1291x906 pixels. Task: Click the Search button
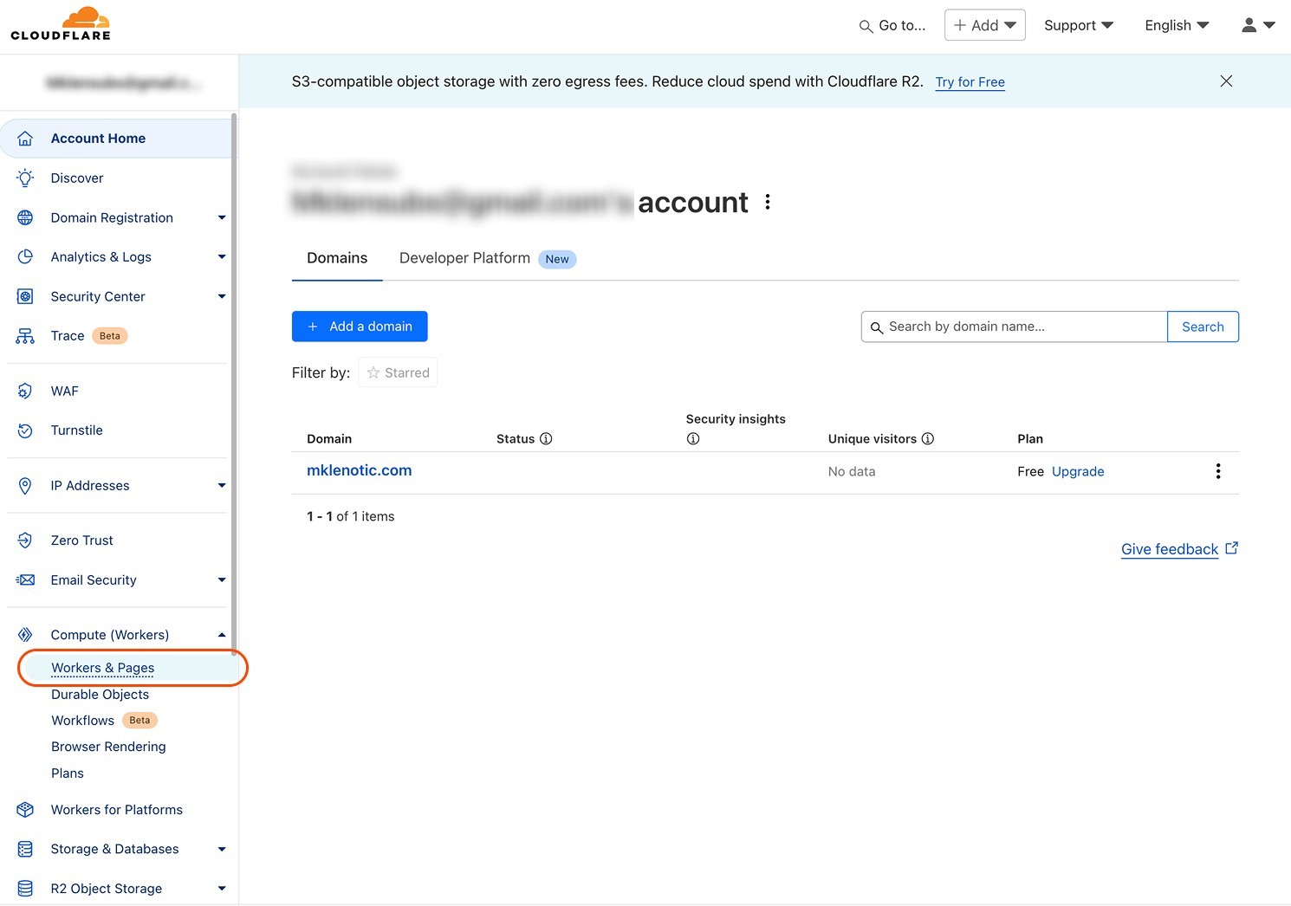(1203, 327)
